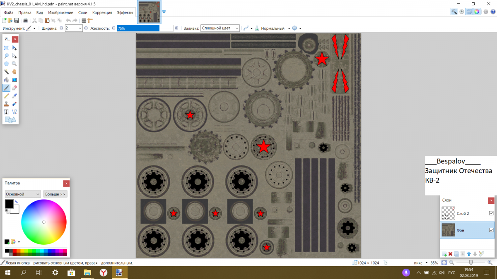Open the Ширина brush width dropdown

(x=80, y=28)
